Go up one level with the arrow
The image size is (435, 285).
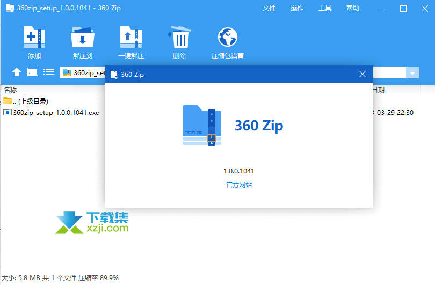pos(17,72)
